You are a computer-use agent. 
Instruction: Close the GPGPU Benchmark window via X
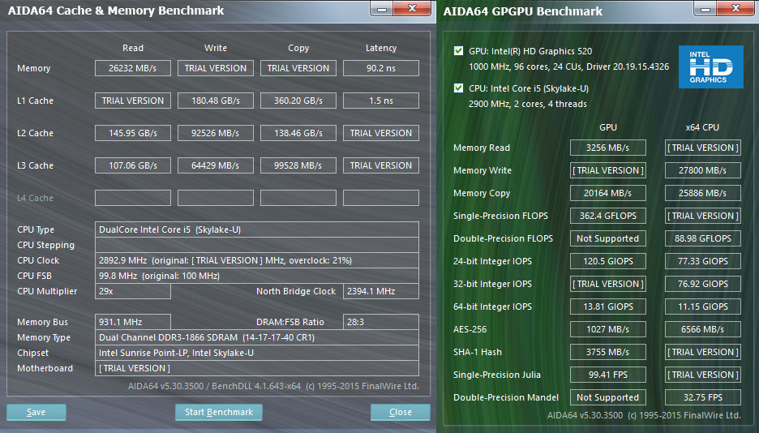[735, 9]
